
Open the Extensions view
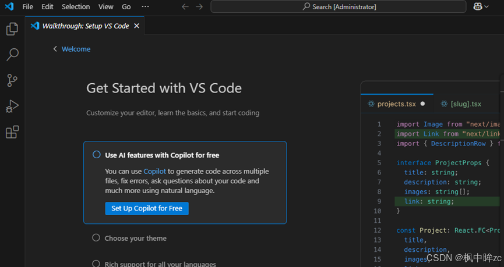12,132
